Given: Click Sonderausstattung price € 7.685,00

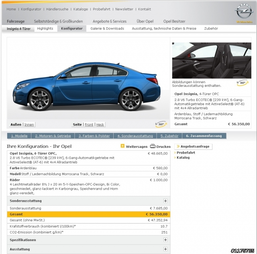Looking at the screenshot, I should (x=159, y=208).
